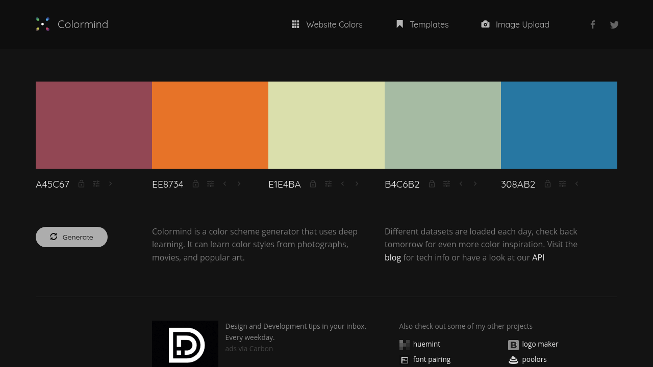The image size is (653, 367).
Task: Click the Colormind logo icon
Action: coord(43,24)
